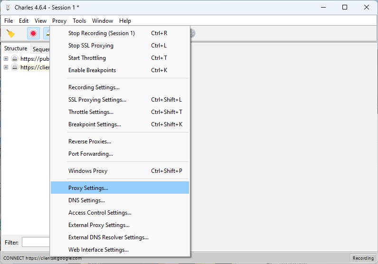Open Recording Settings...
Image resolution: width=378 pixels, height=264 pixels.
coord(120,87)
